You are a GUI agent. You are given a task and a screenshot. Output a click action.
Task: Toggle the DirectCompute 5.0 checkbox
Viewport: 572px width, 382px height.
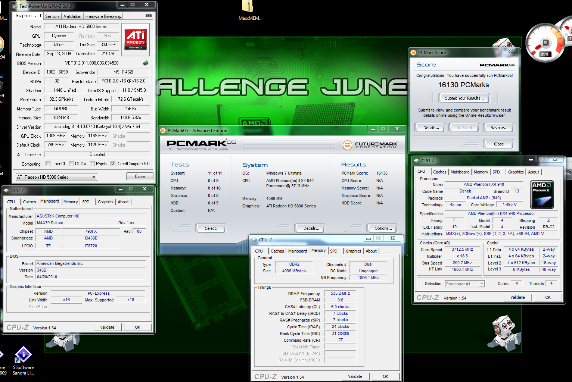(x=113, y=163)
